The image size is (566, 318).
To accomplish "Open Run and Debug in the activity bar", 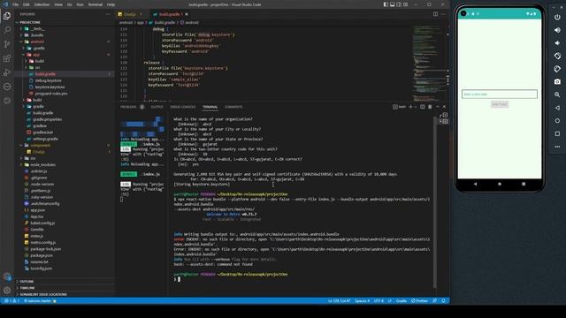I will (7, 72).
